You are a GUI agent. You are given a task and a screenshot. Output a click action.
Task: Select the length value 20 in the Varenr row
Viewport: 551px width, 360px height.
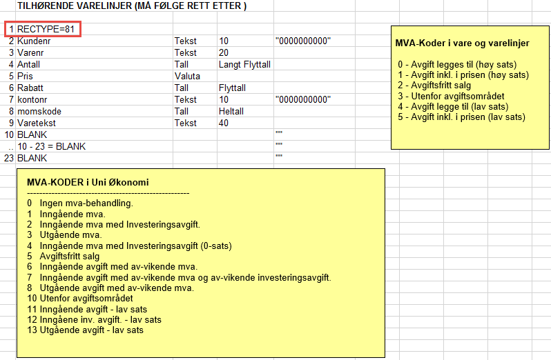pos(224,53)
